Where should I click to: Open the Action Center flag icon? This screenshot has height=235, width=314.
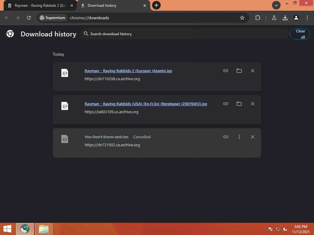270,229
